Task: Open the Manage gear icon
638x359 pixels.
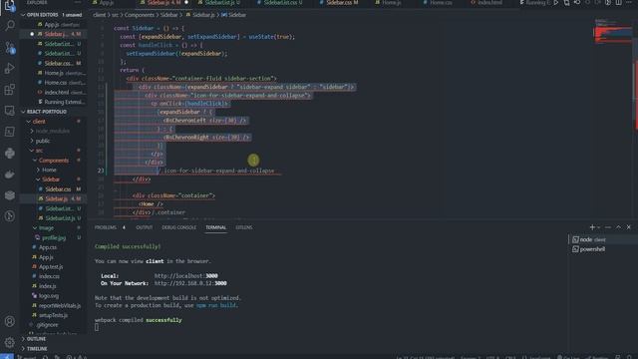Action: 9,342
